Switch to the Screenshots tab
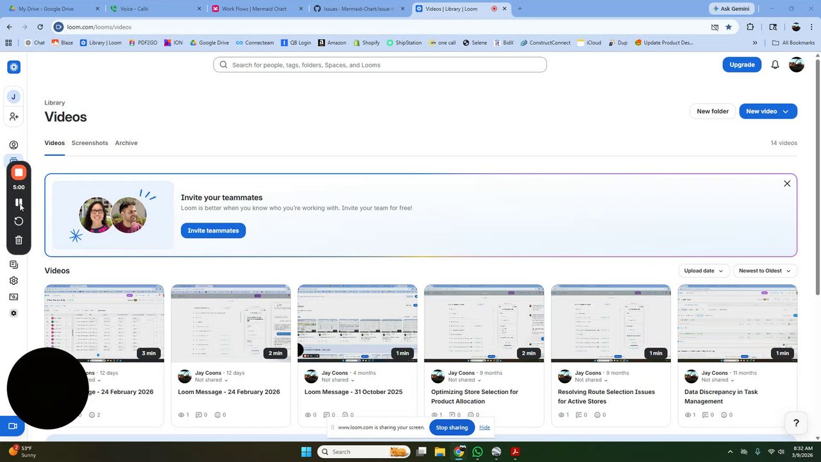The image size is (821, 462). click(x=90, y=143)
